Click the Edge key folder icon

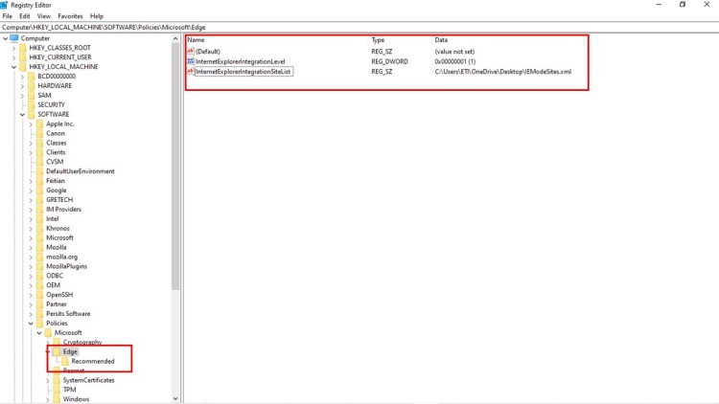58,351
